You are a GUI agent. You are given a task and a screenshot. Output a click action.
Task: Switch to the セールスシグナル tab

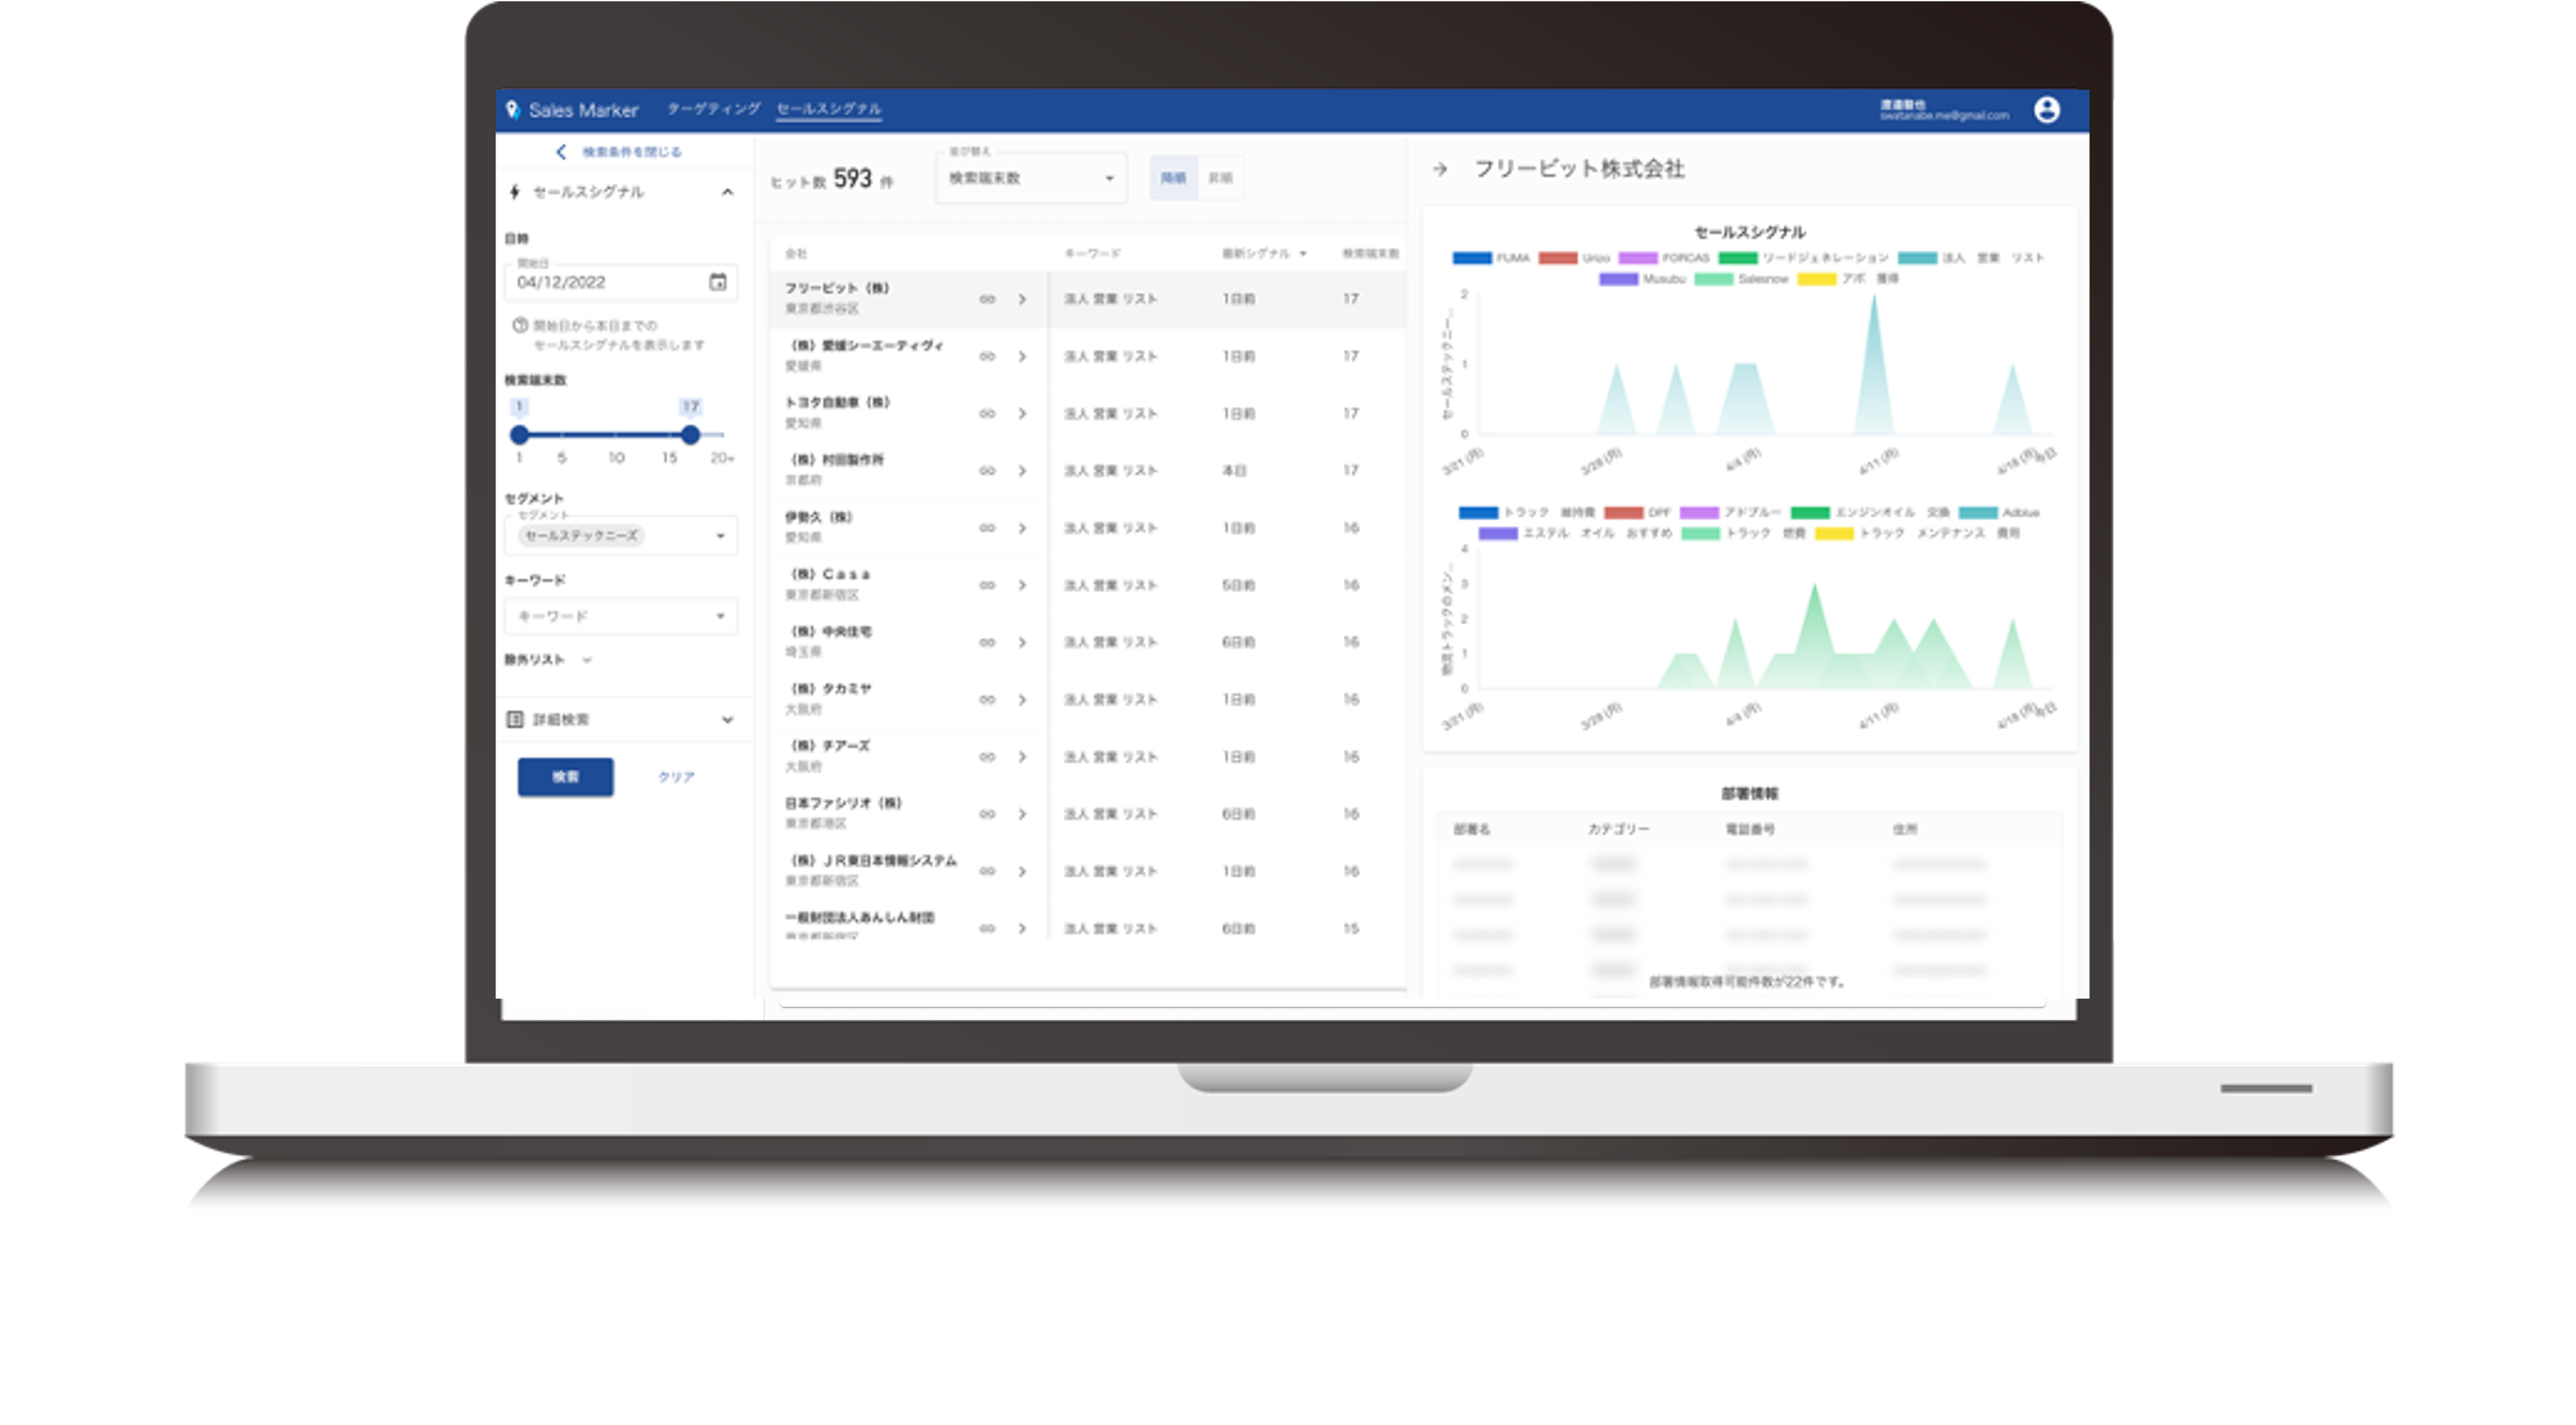click(x=828, y=109)
